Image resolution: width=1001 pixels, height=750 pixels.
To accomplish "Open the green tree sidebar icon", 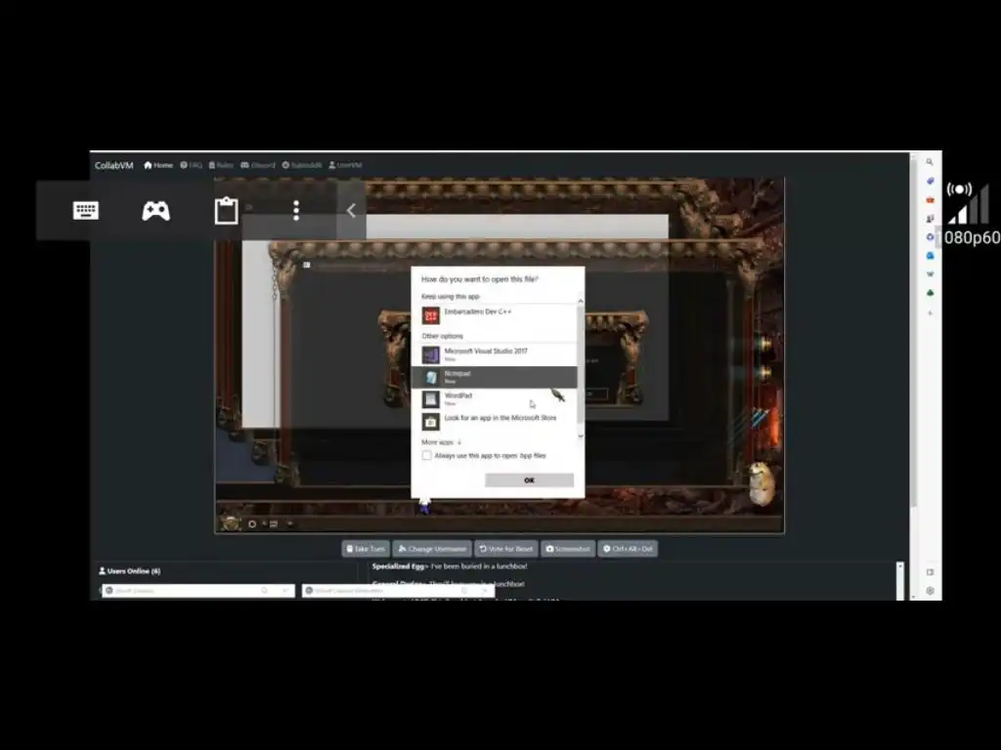I will [x=930, y=293].
